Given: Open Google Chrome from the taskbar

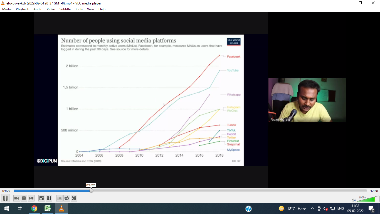Looking at the screenshot, I should [x=34, y=208].
